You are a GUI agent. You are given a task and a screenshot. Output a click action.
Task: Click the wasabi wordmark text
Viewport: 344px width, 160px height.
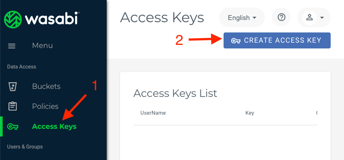(x=51, y=19)
